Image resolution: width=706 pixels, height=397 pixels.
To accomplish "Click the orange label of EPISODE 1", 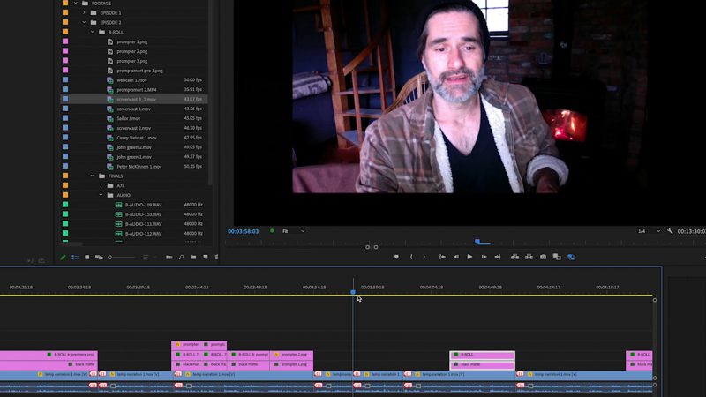I will [x=65, y=12].
